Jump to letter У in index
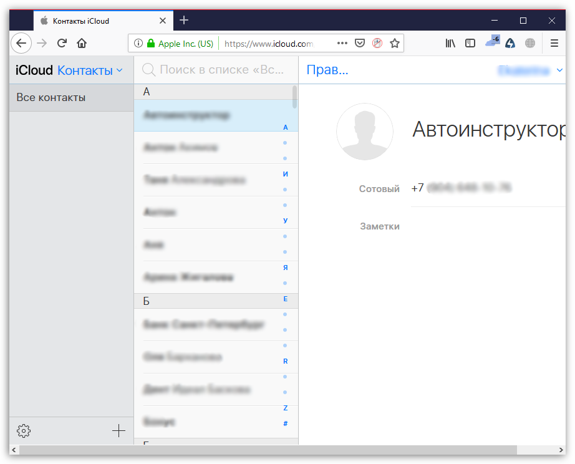This screenshot has width=575, height=464. tap(285, 220)
